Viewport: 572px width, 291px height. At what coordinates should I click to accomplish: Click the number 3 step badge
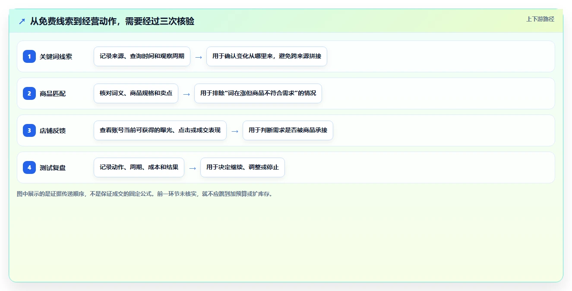[x=29, y=130]
